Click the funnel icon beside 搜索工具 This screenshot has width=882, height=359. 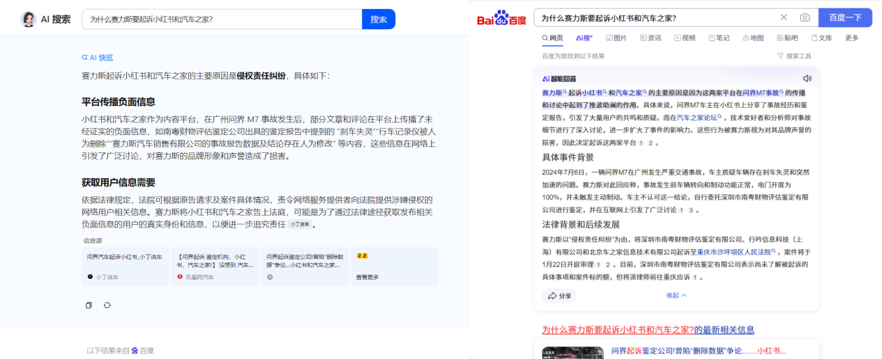(x=780, y=56)
